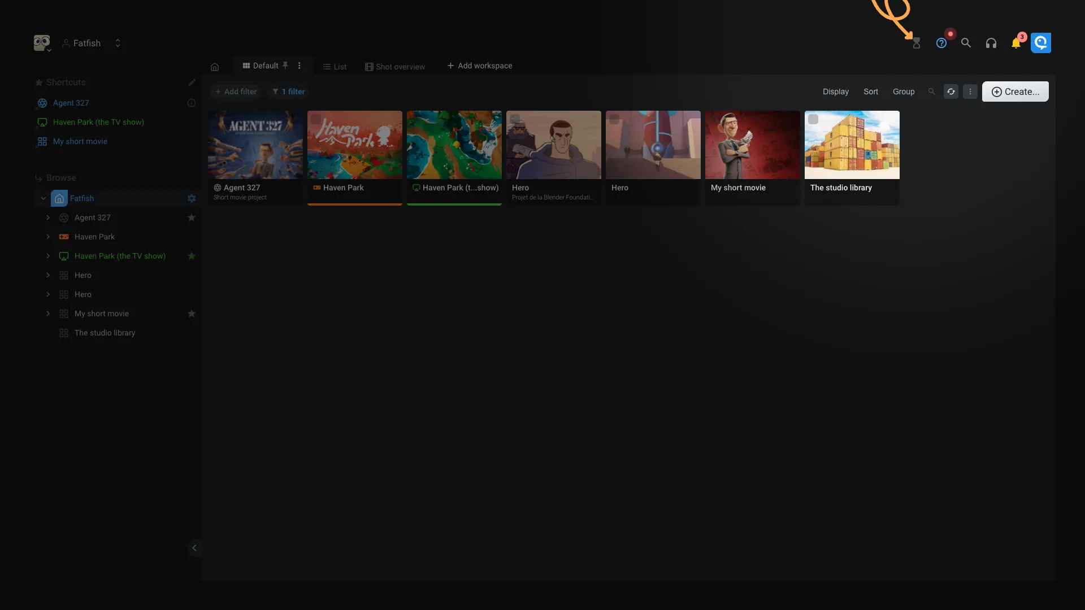The height and width of the screenshot is (610, 1085).
Task: Open global search magnifier in top bar
Action: (x=966, y=43)
